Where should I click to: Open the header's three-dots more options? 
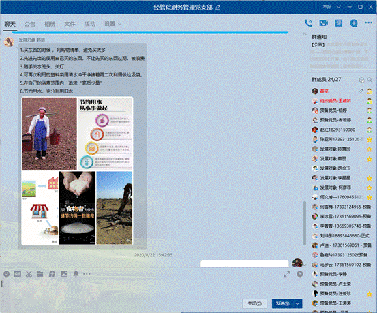tap(368, 23)
